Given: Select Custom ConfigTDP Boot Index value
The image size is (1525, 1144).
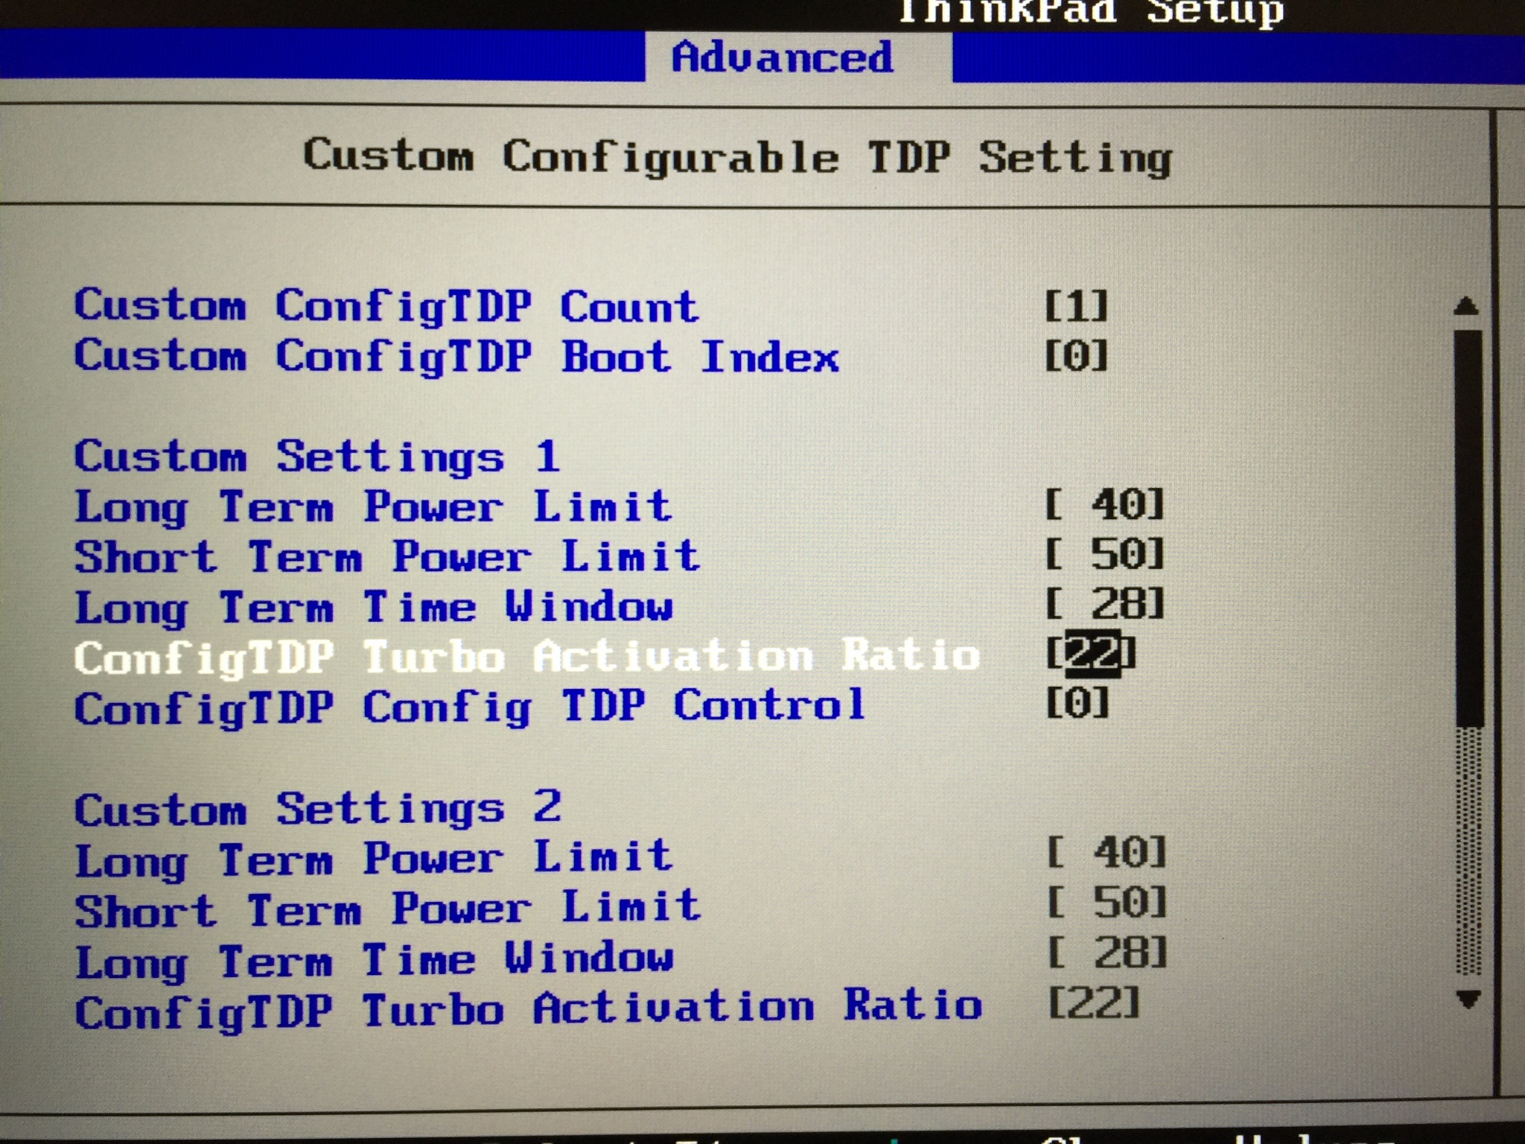Looking at the screenshot, I should click(1077, 356).
